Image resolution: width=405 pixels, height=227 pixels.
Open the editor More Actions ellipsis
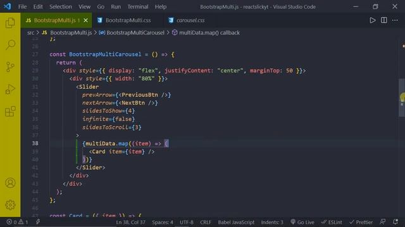click(395, 20)
